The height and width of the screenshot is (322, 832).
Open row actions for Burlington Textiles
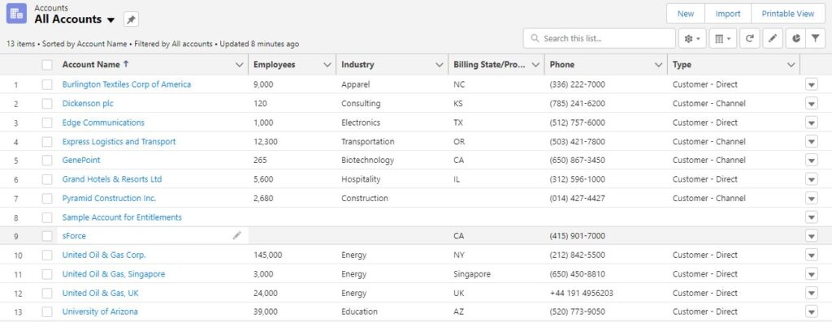[812, 84]
